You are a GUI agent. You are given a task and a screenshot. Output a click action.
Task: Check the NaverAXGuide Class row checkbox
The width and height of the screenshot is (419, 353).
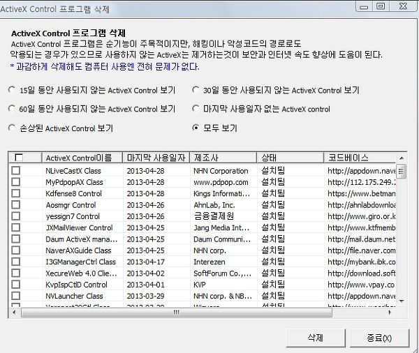16,250
